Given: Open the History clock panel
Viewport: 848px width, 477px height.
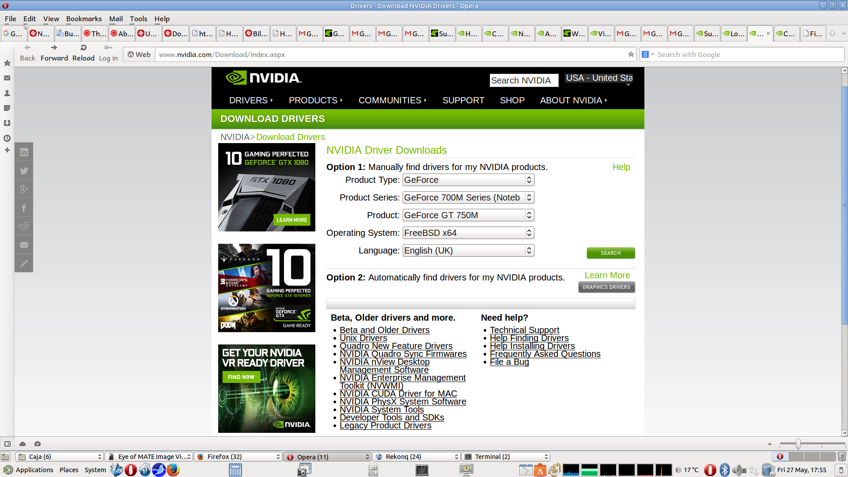Looking at the screenshot, I should (x=7, y=138).
